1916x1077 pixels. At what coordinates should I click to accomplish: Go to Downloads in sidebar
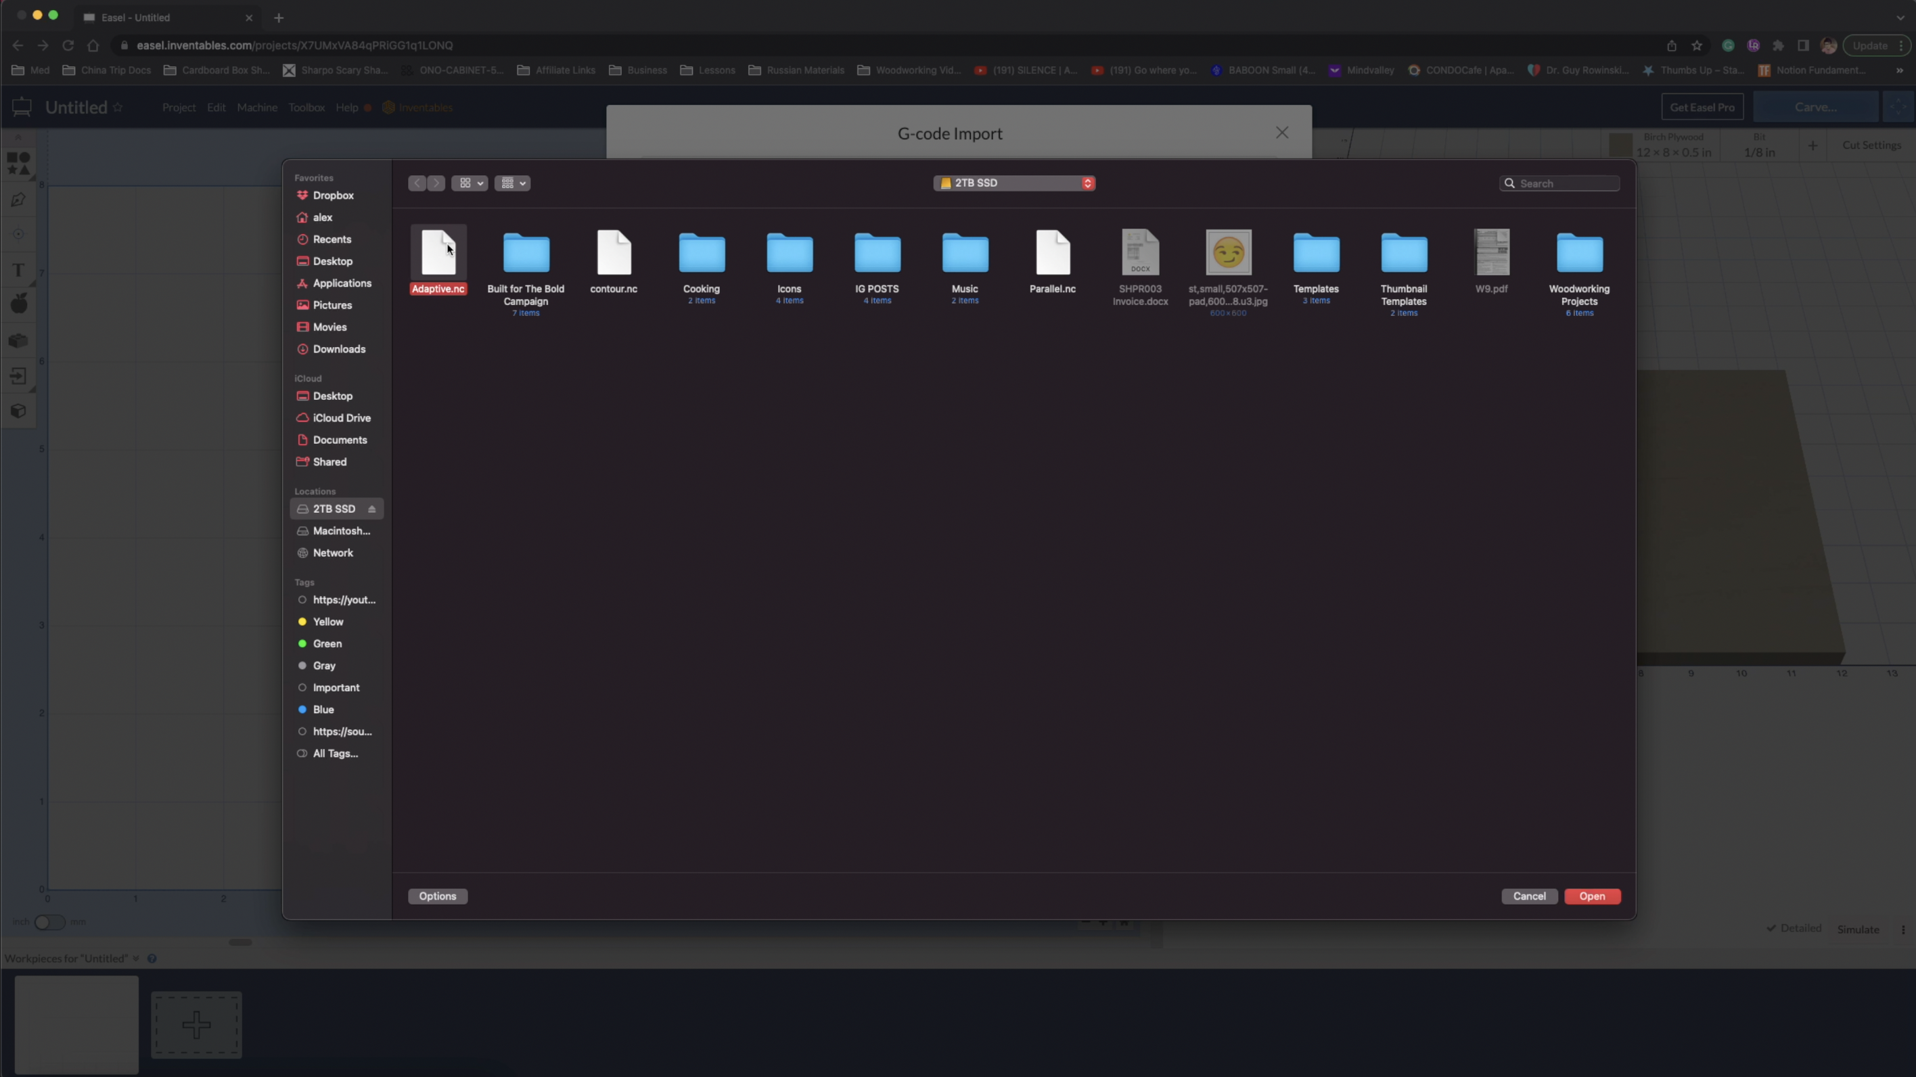coord(338,349)
